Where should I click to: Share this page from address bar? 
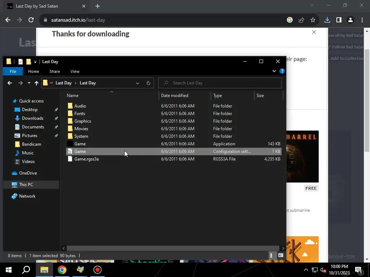tap(301, 20)
